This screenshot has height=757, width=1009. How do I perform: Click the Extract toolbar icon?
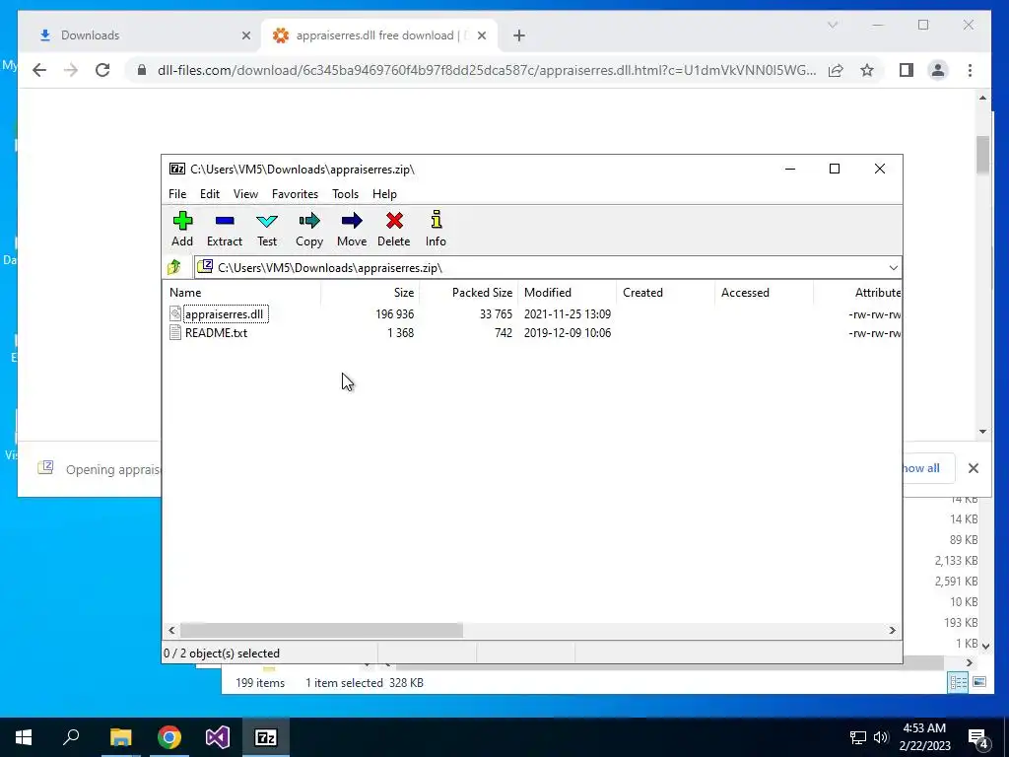[225, 221]
